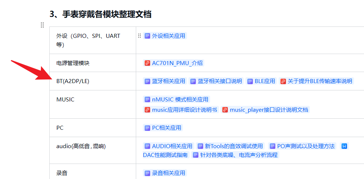Click the red link icon of 关于提升BLE传输速率说明

[x=283, y=81]
